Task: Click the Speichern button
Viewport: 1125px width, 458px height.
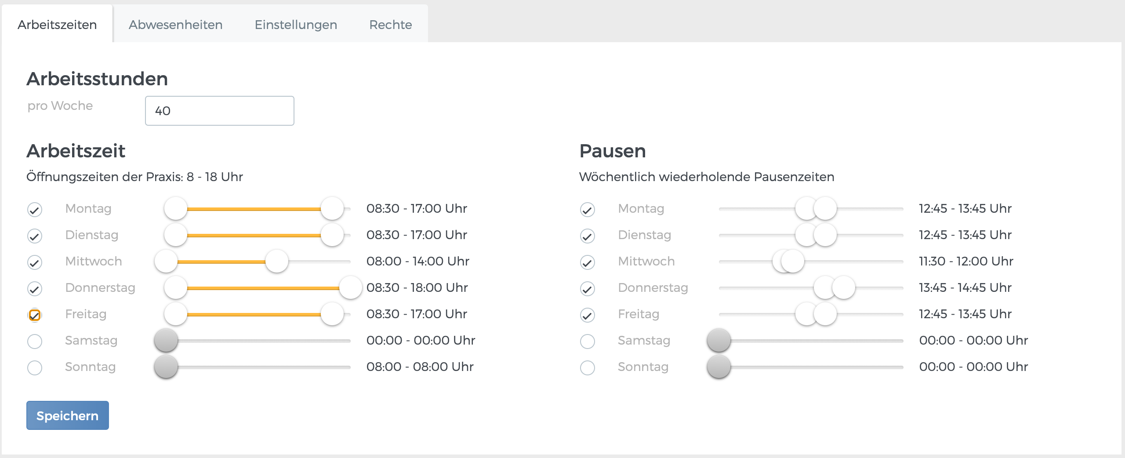Action: click(67, 415)
